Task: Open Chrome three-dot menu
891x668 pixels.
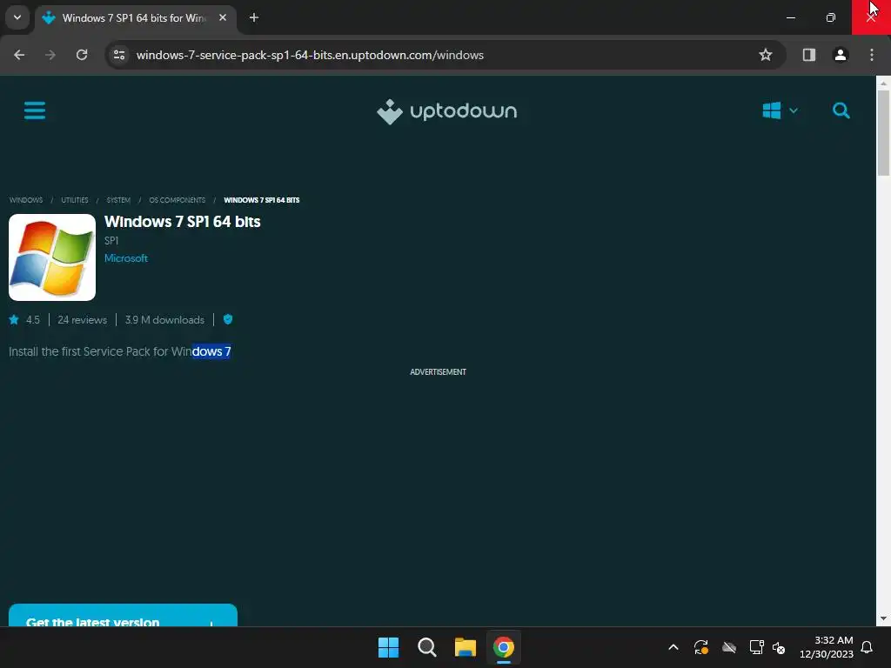Action: [x=872, y=55]
